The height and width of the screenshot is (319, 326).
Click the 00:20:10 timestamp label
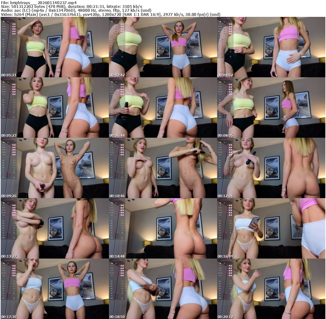[x=225, y=317]
